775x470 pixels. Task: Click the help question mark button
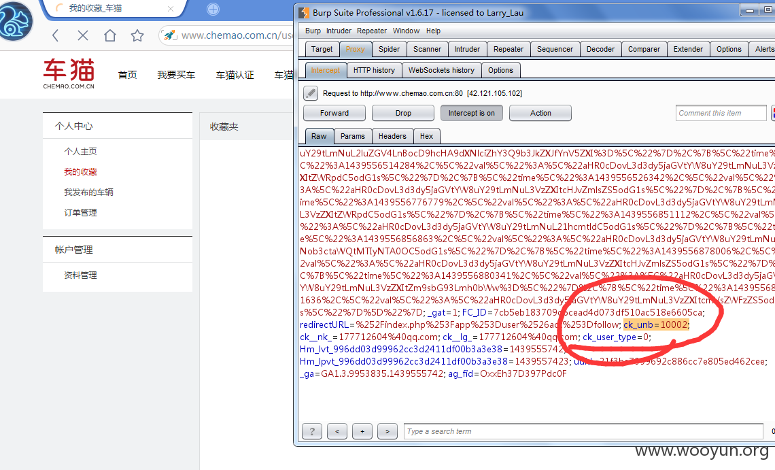(x=312, y=431)
